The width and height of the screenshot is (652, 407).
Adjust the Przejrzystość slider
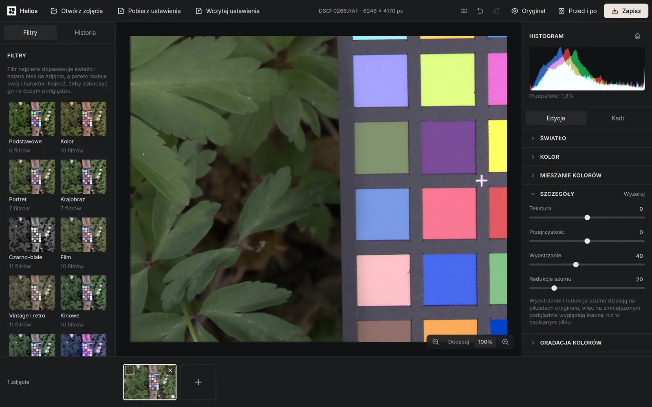(x=587, y=241)
